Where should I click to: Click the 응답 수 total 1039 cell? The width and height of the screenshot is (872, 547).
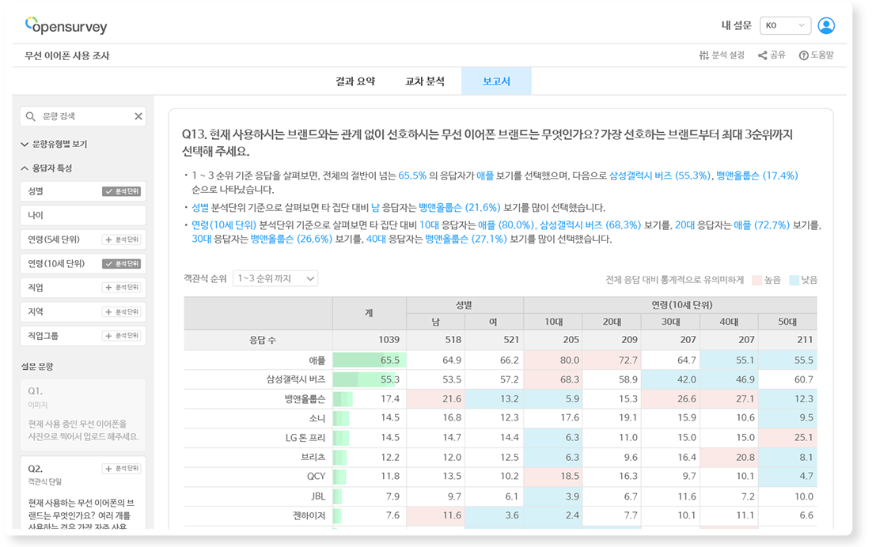click(x=370, y=339)
